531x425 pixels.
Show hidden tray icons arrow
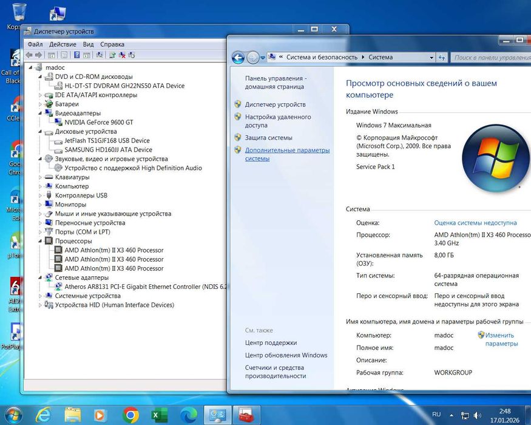tap(452, 415)
